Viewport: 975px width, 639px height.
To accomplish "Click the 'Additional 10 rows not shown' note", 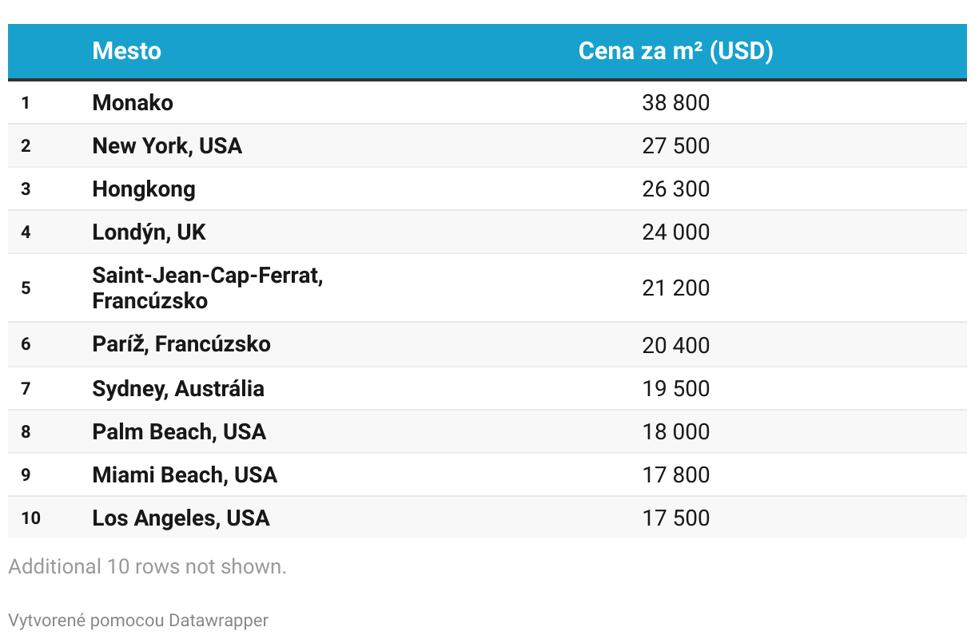I will coord(147,567).
